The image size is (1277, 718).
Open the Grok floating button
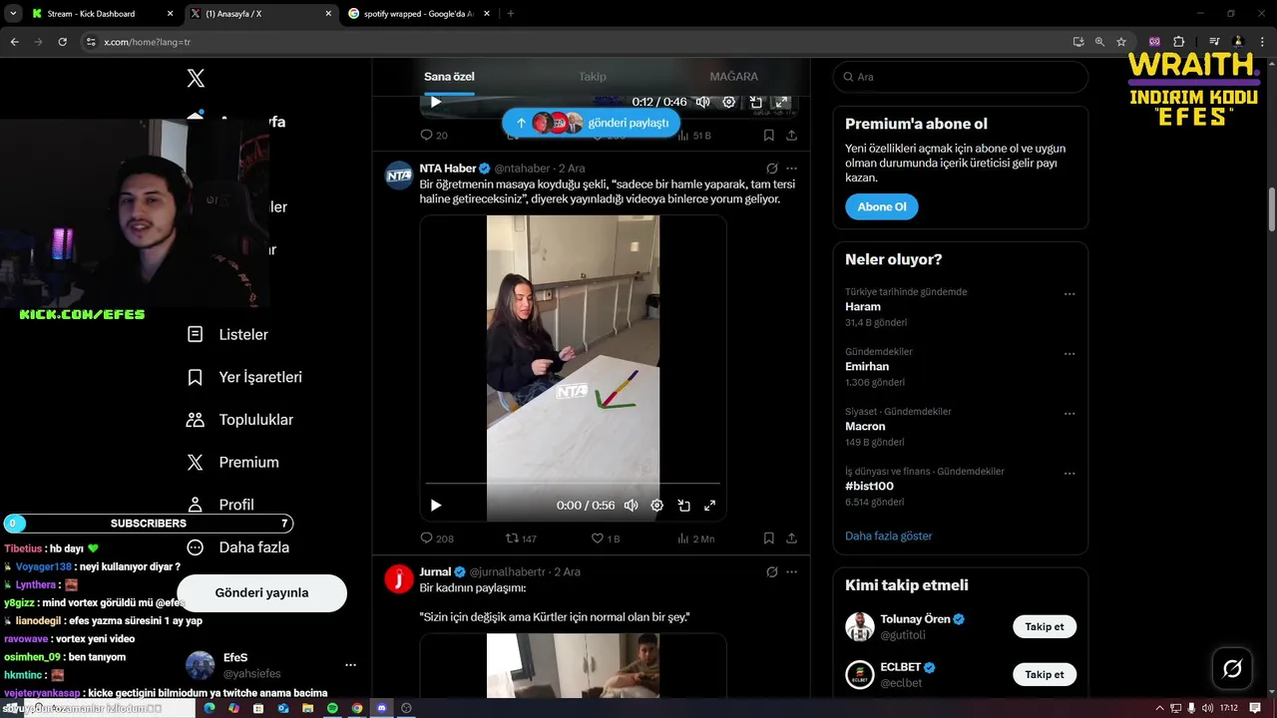1232,668
